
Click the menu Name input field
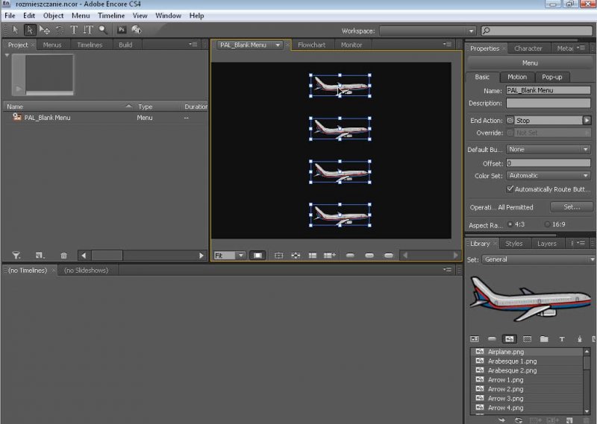coord(547,90)
